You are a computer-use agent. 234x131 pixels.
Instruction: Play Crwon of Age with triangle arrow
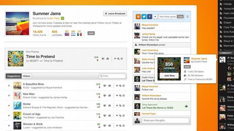coord(9,115)
